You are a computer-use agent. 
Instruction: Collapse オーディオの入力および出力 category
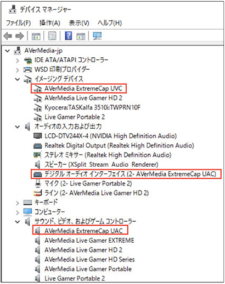(18, 127)
